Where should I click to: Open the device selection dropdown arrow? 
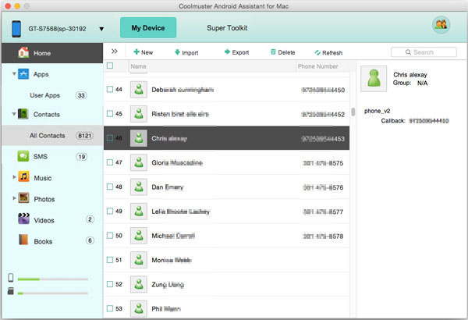(101, 29)
